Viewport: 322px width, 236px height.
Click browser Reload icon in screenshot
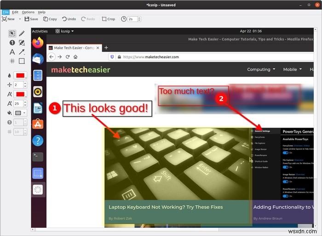68,57
